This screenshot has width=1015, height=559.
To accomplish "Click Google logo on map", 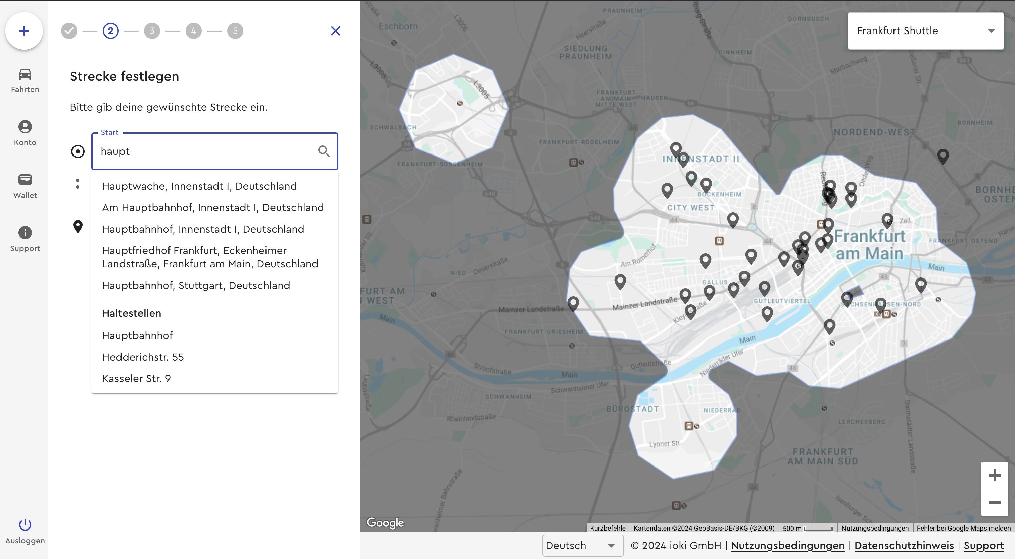I will tap(385, 522).
